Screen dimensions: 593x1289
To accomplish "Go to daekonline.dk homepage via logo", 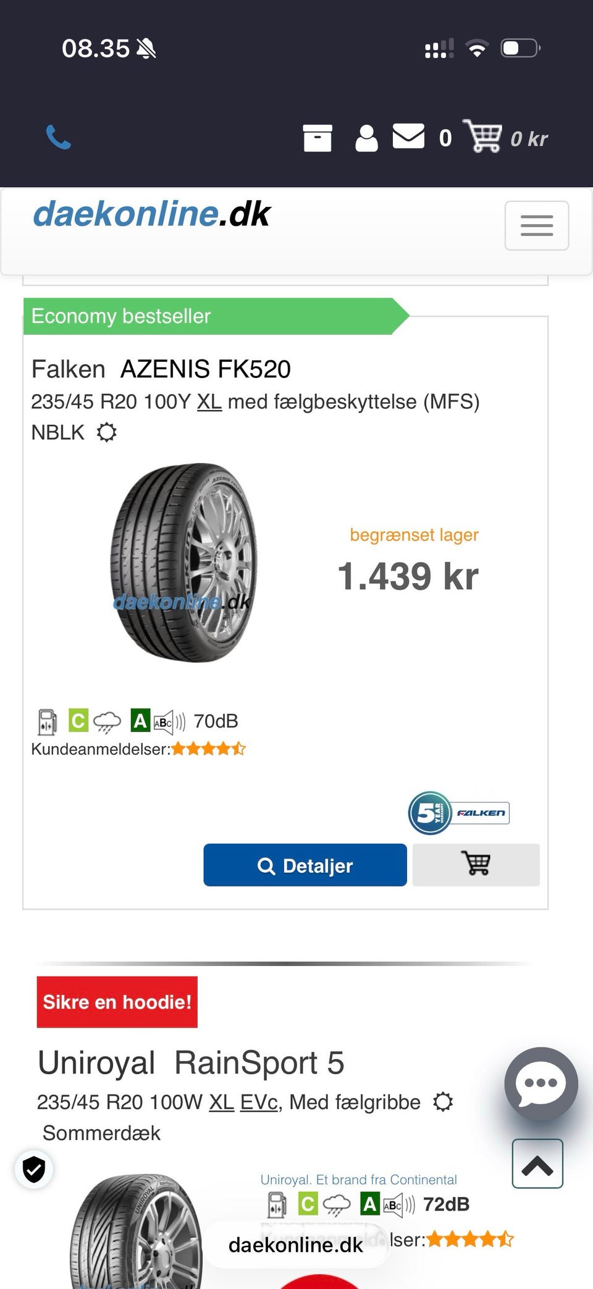I will pos(152,214).
